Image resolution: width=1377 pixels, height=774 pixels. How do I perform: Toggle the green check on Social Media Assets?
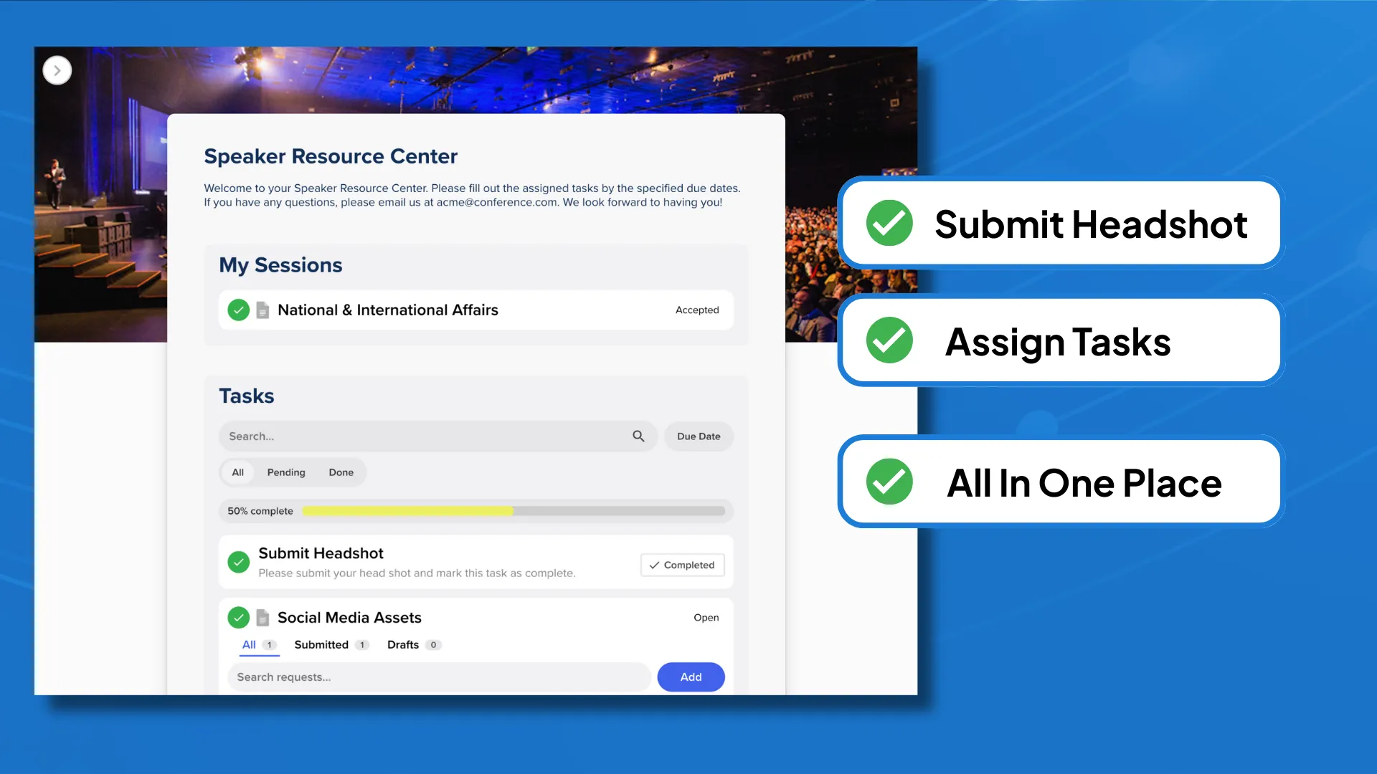pyautogui.click(x=238, y=617)
